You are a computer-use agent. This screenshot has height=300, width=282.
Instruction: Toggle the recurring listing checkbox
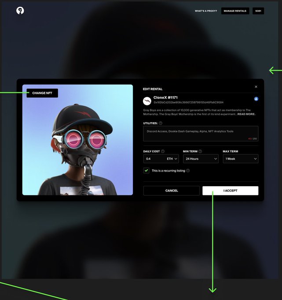click(x=146, y=170)
